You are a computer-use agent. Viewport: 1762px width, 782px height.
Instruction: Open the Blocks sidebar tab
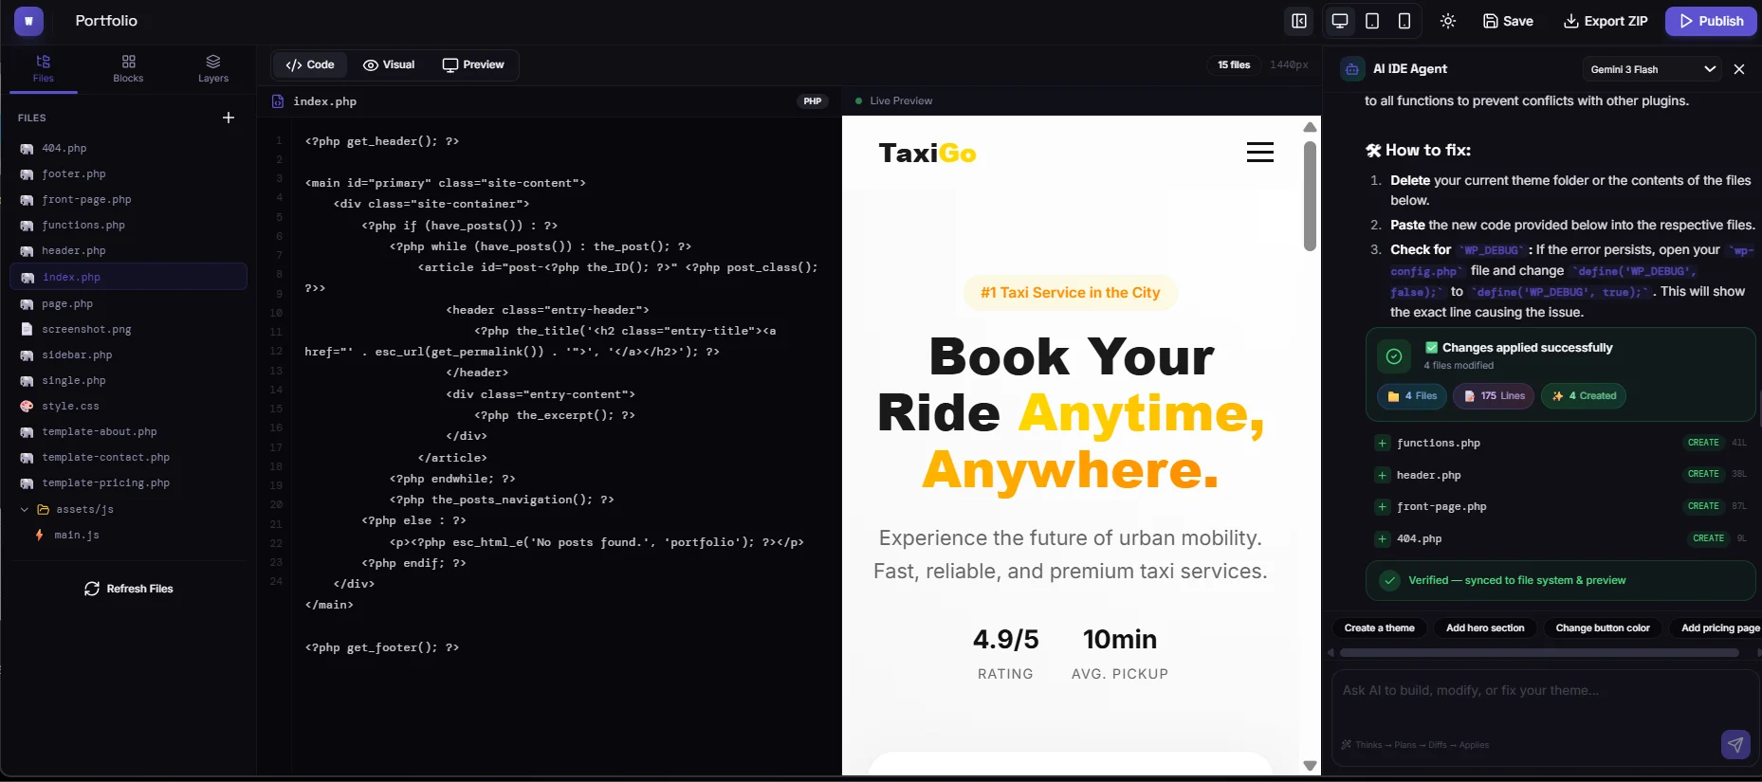[128, 69]
